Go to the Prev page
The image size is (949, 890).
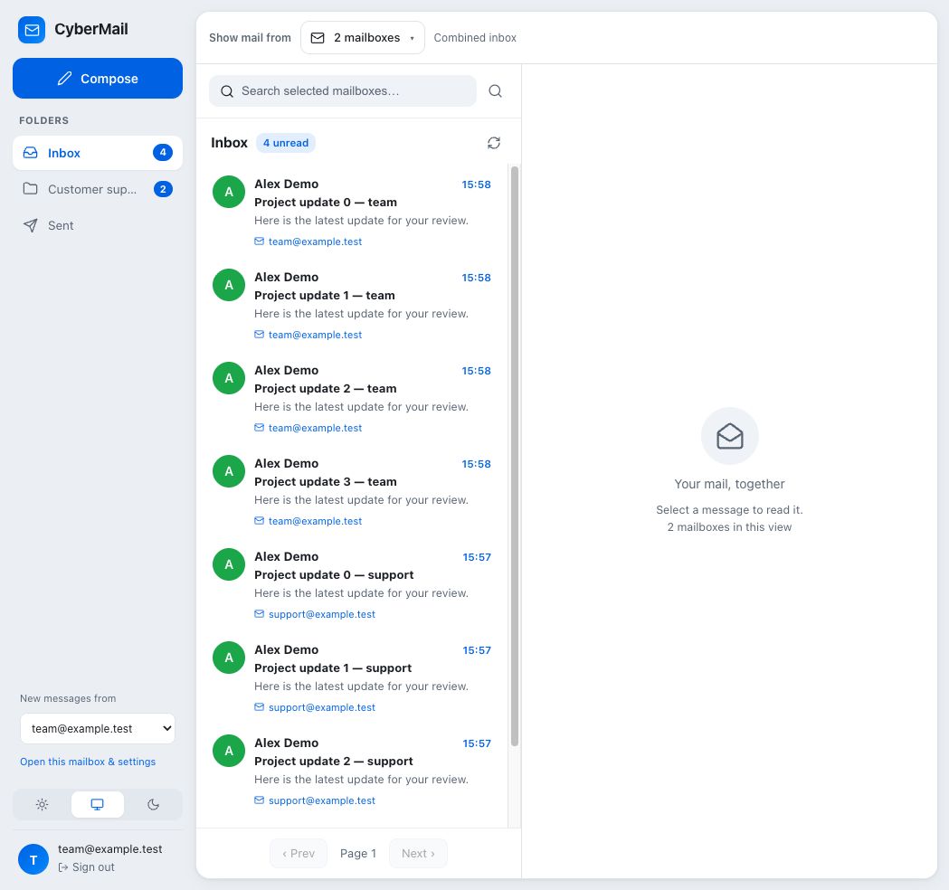(299, 854)
